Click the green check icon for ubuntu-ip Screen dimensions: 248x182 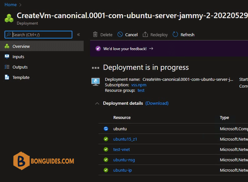pos(106,170)
